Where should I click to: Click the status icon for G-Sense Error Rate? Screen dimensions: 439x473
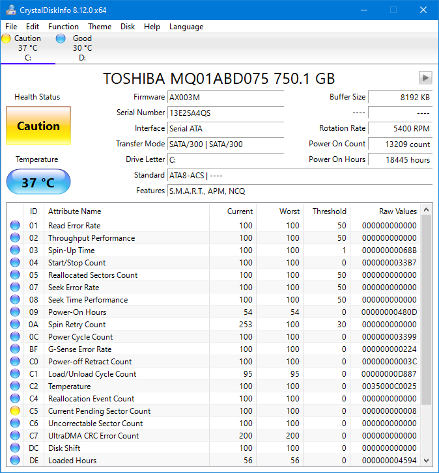[x=15, y=349]
